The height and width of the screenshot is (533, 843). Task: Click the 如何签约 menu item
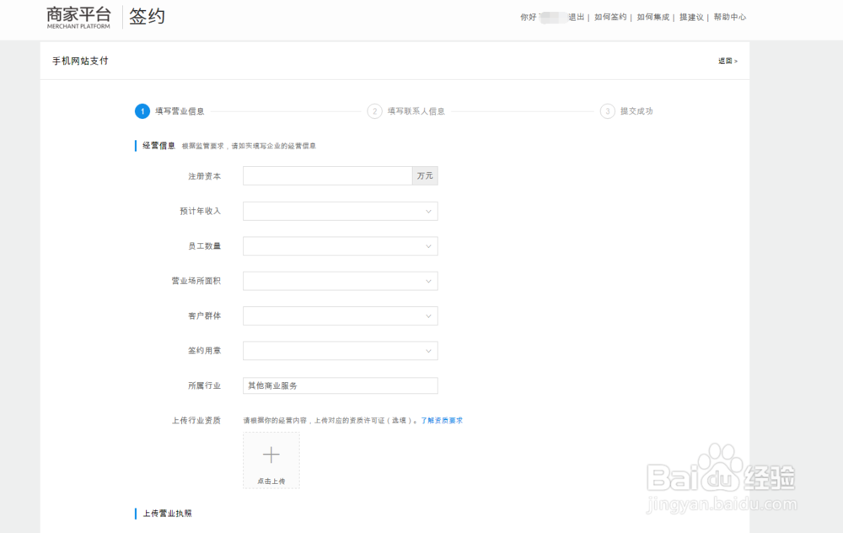point(609,17)
